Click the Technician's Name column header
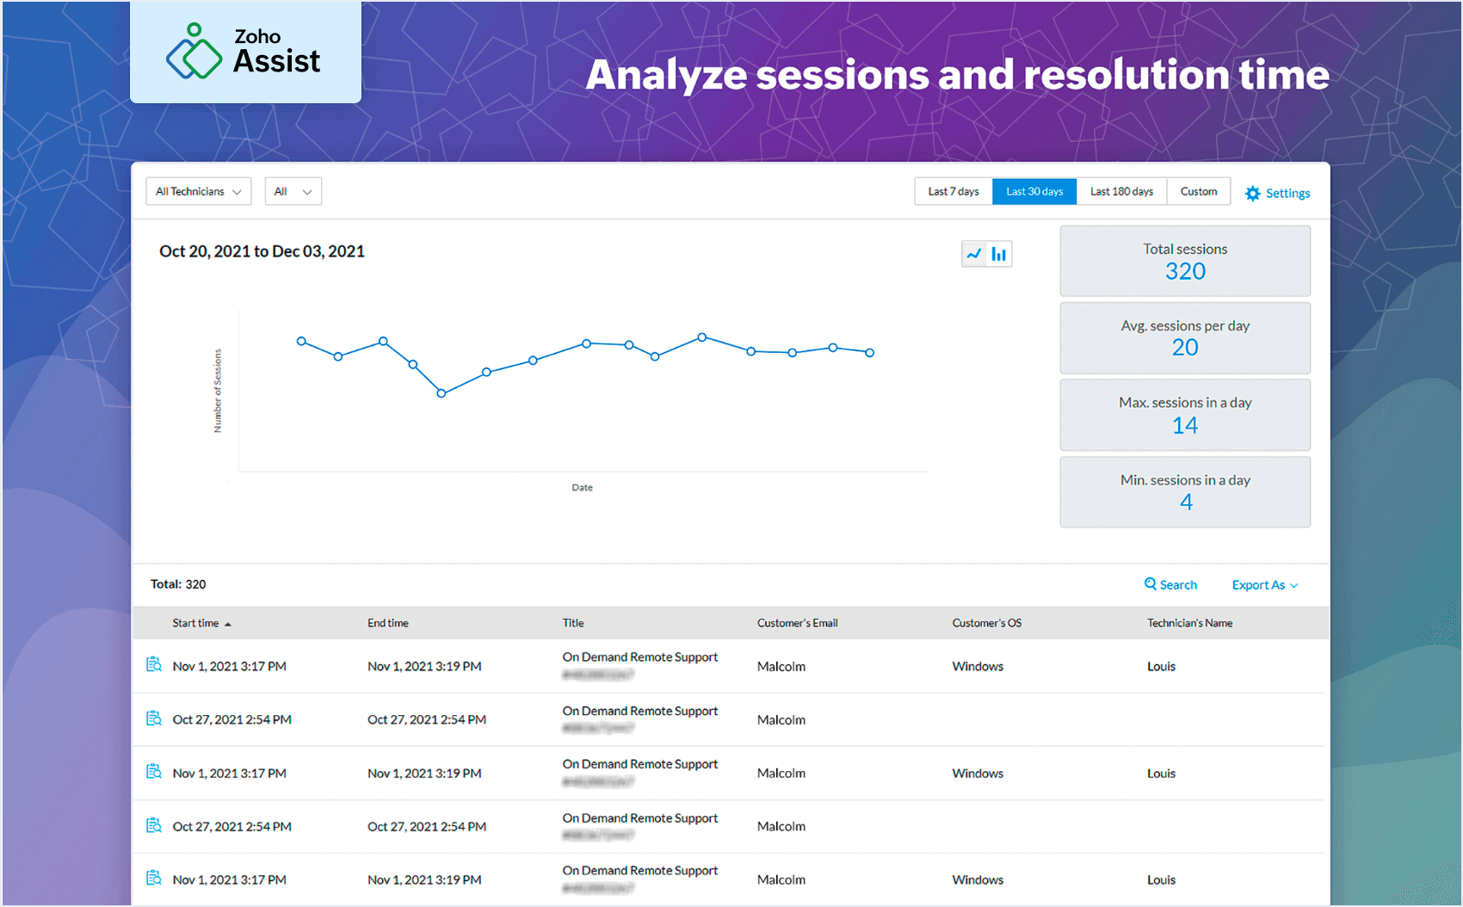The width and height of the screenshot is (1463, 907). tap(1189, 623)
